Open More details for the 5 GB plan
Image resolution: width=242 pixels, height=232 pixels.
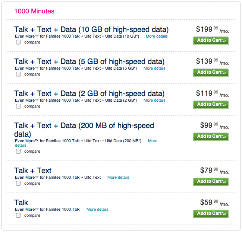[154, 69]
